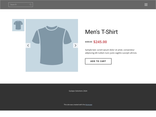Click the magnifier icon in search box
Screen dimensions: 156x117
31,5
